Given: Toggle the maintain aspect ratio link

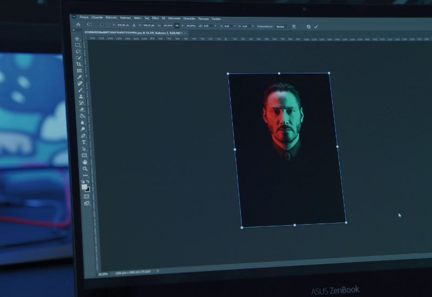Looking at the screenshot, I should [176, 25].
